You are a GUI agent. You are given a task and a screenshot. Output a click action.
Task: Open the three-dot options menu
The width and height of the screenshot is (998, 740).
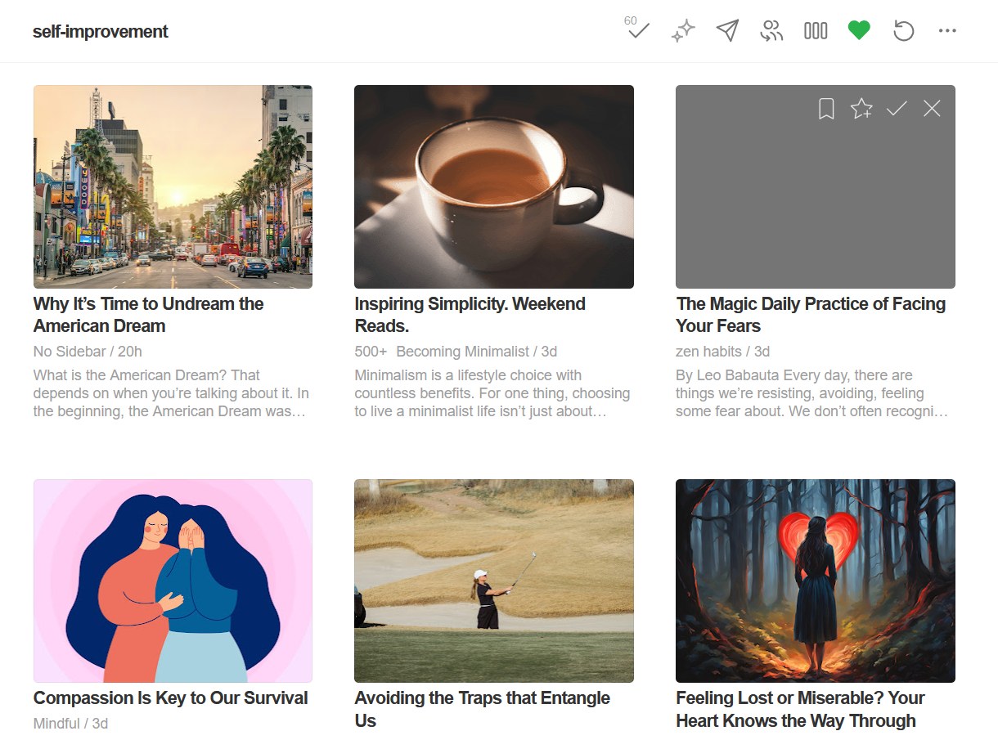click(x=947, y=31)
